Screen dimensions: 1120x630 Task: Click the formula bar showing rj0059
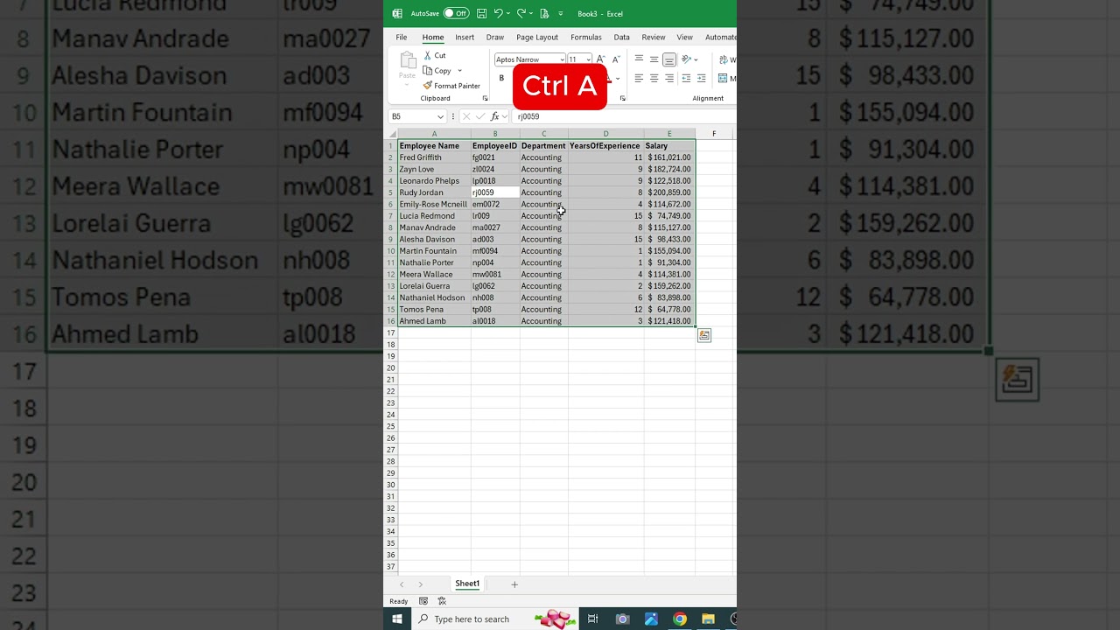pyautogui.click(x=624, y=116)
